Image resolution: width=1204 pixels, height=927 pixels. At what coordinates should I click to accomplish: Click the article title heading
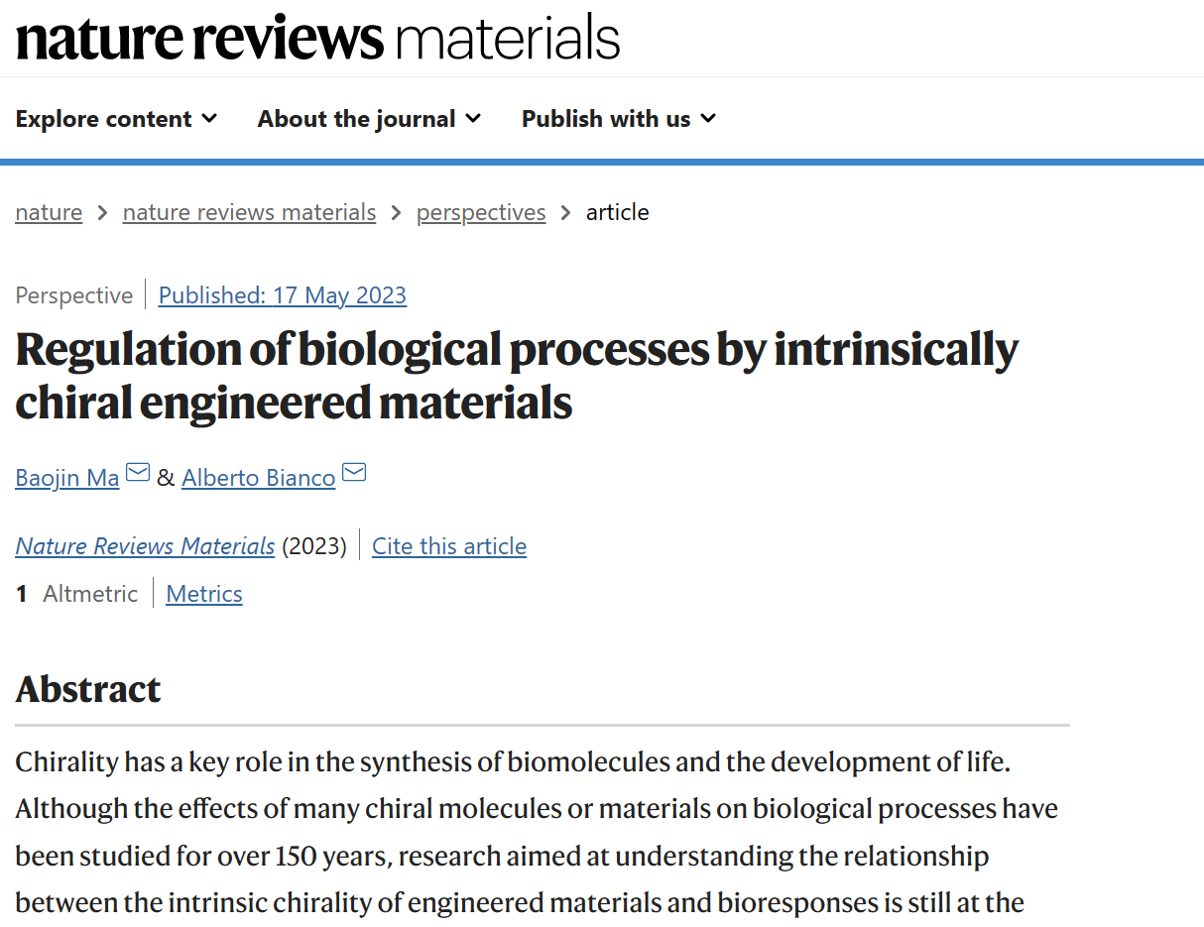click(517, 376)
